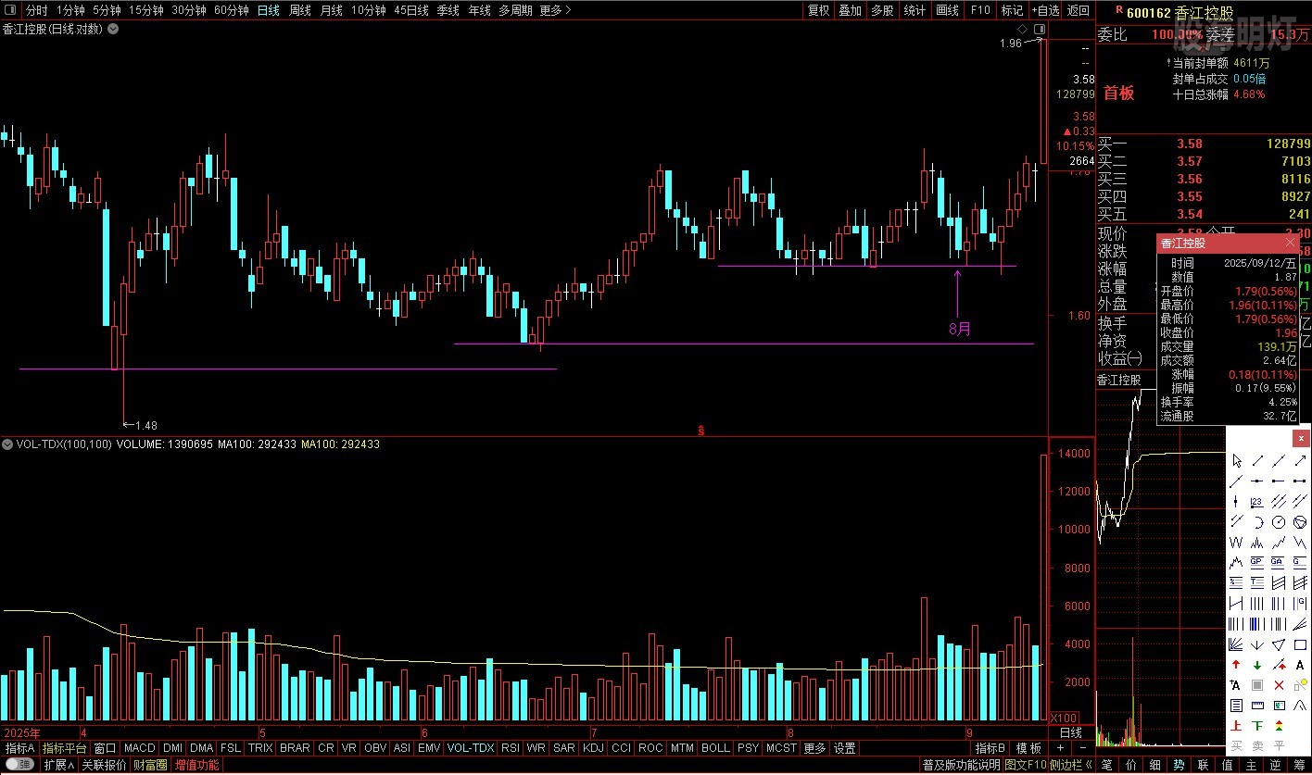The height and width of the screenshot is (775, 1312).
Task: Open the 多周期 multi-period tab
Action: coord(515,10)
